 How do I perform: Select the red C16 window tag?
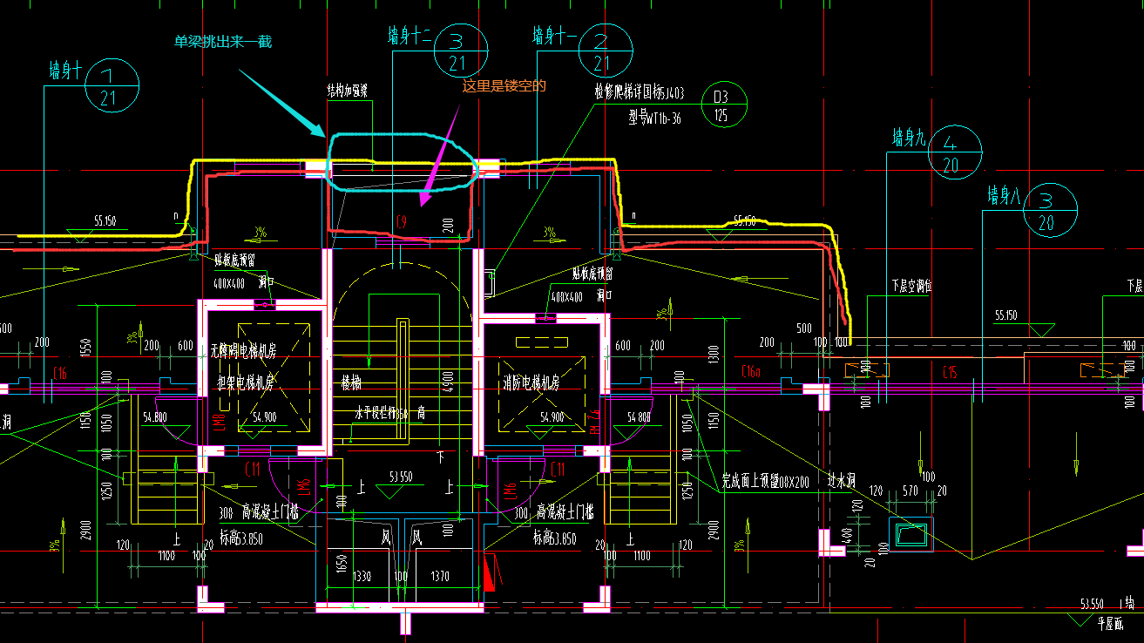pyautogui.click(x=59, y=375)
